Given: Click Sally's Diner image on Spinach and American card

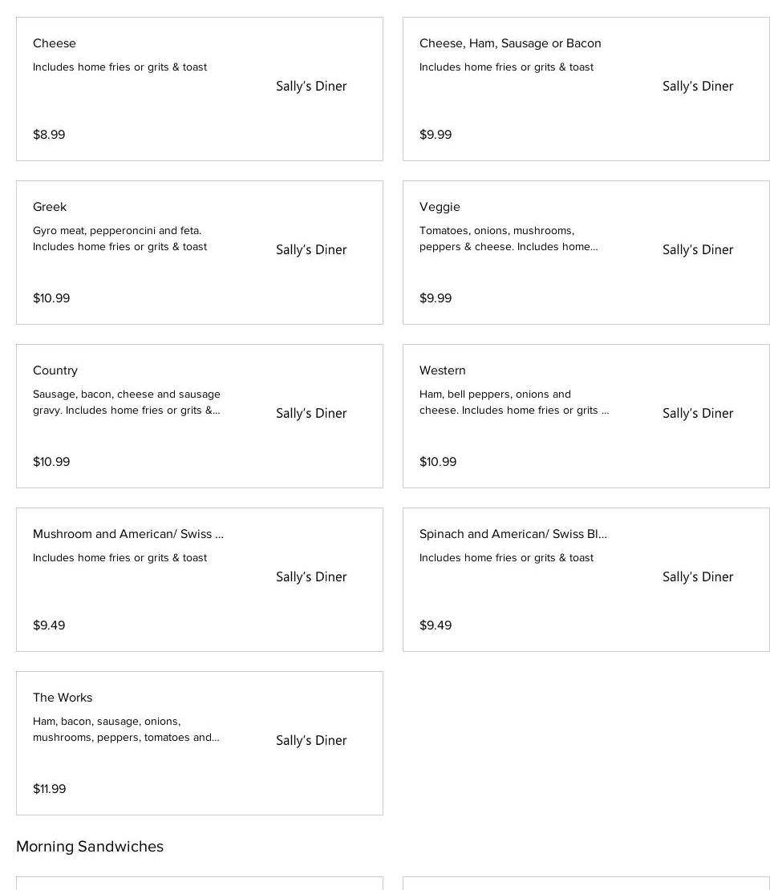Looking at the screenshot, I should click(698, 577).
